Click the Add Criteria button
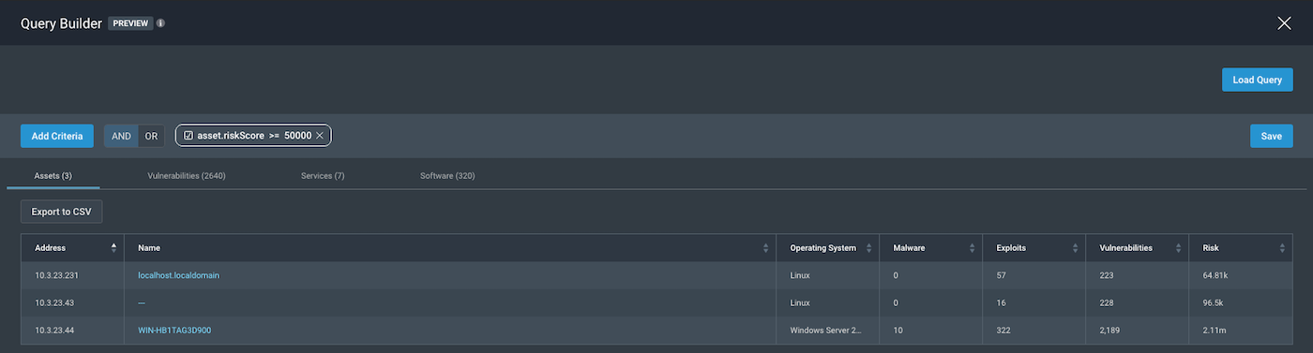This screenshot has height=353, width=1313. click(x=57, y=136)
